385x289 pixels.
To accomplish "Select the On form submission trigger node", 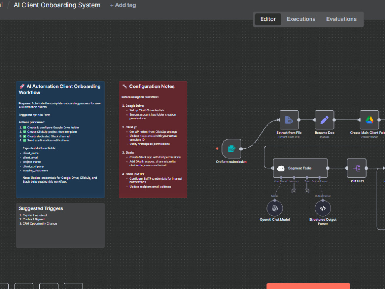I will 231,149.
